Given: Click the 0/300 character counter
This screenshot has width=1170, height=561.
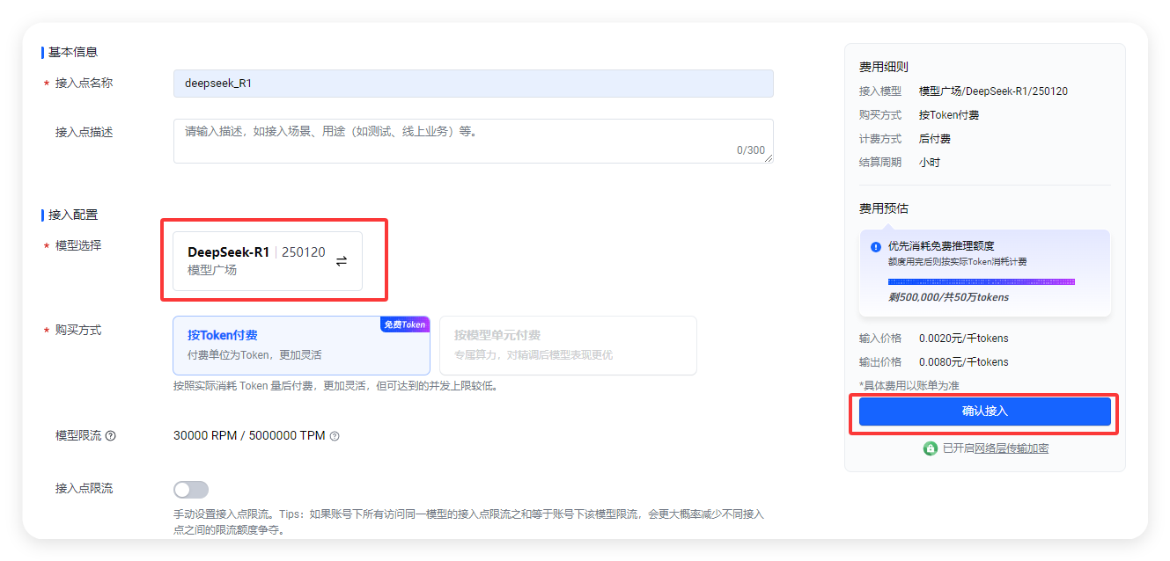Looking at the screenshot, I should click(751, 150).
